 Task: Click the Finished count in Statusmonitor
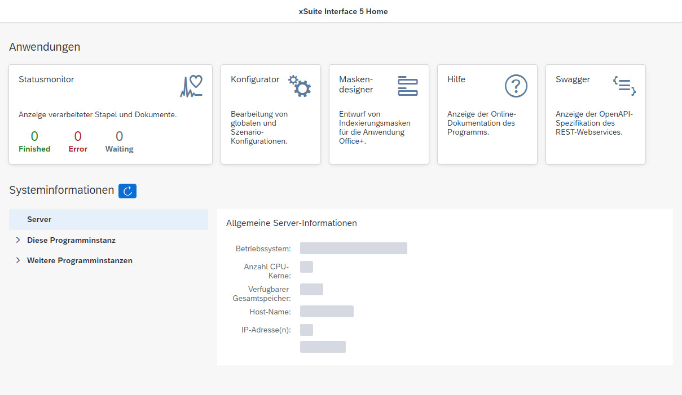pos(34,136)
